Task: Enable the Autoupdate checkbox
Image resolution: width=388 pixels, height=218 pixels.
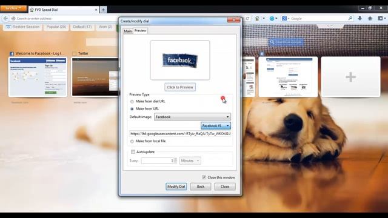Action: tap(133, 152)
